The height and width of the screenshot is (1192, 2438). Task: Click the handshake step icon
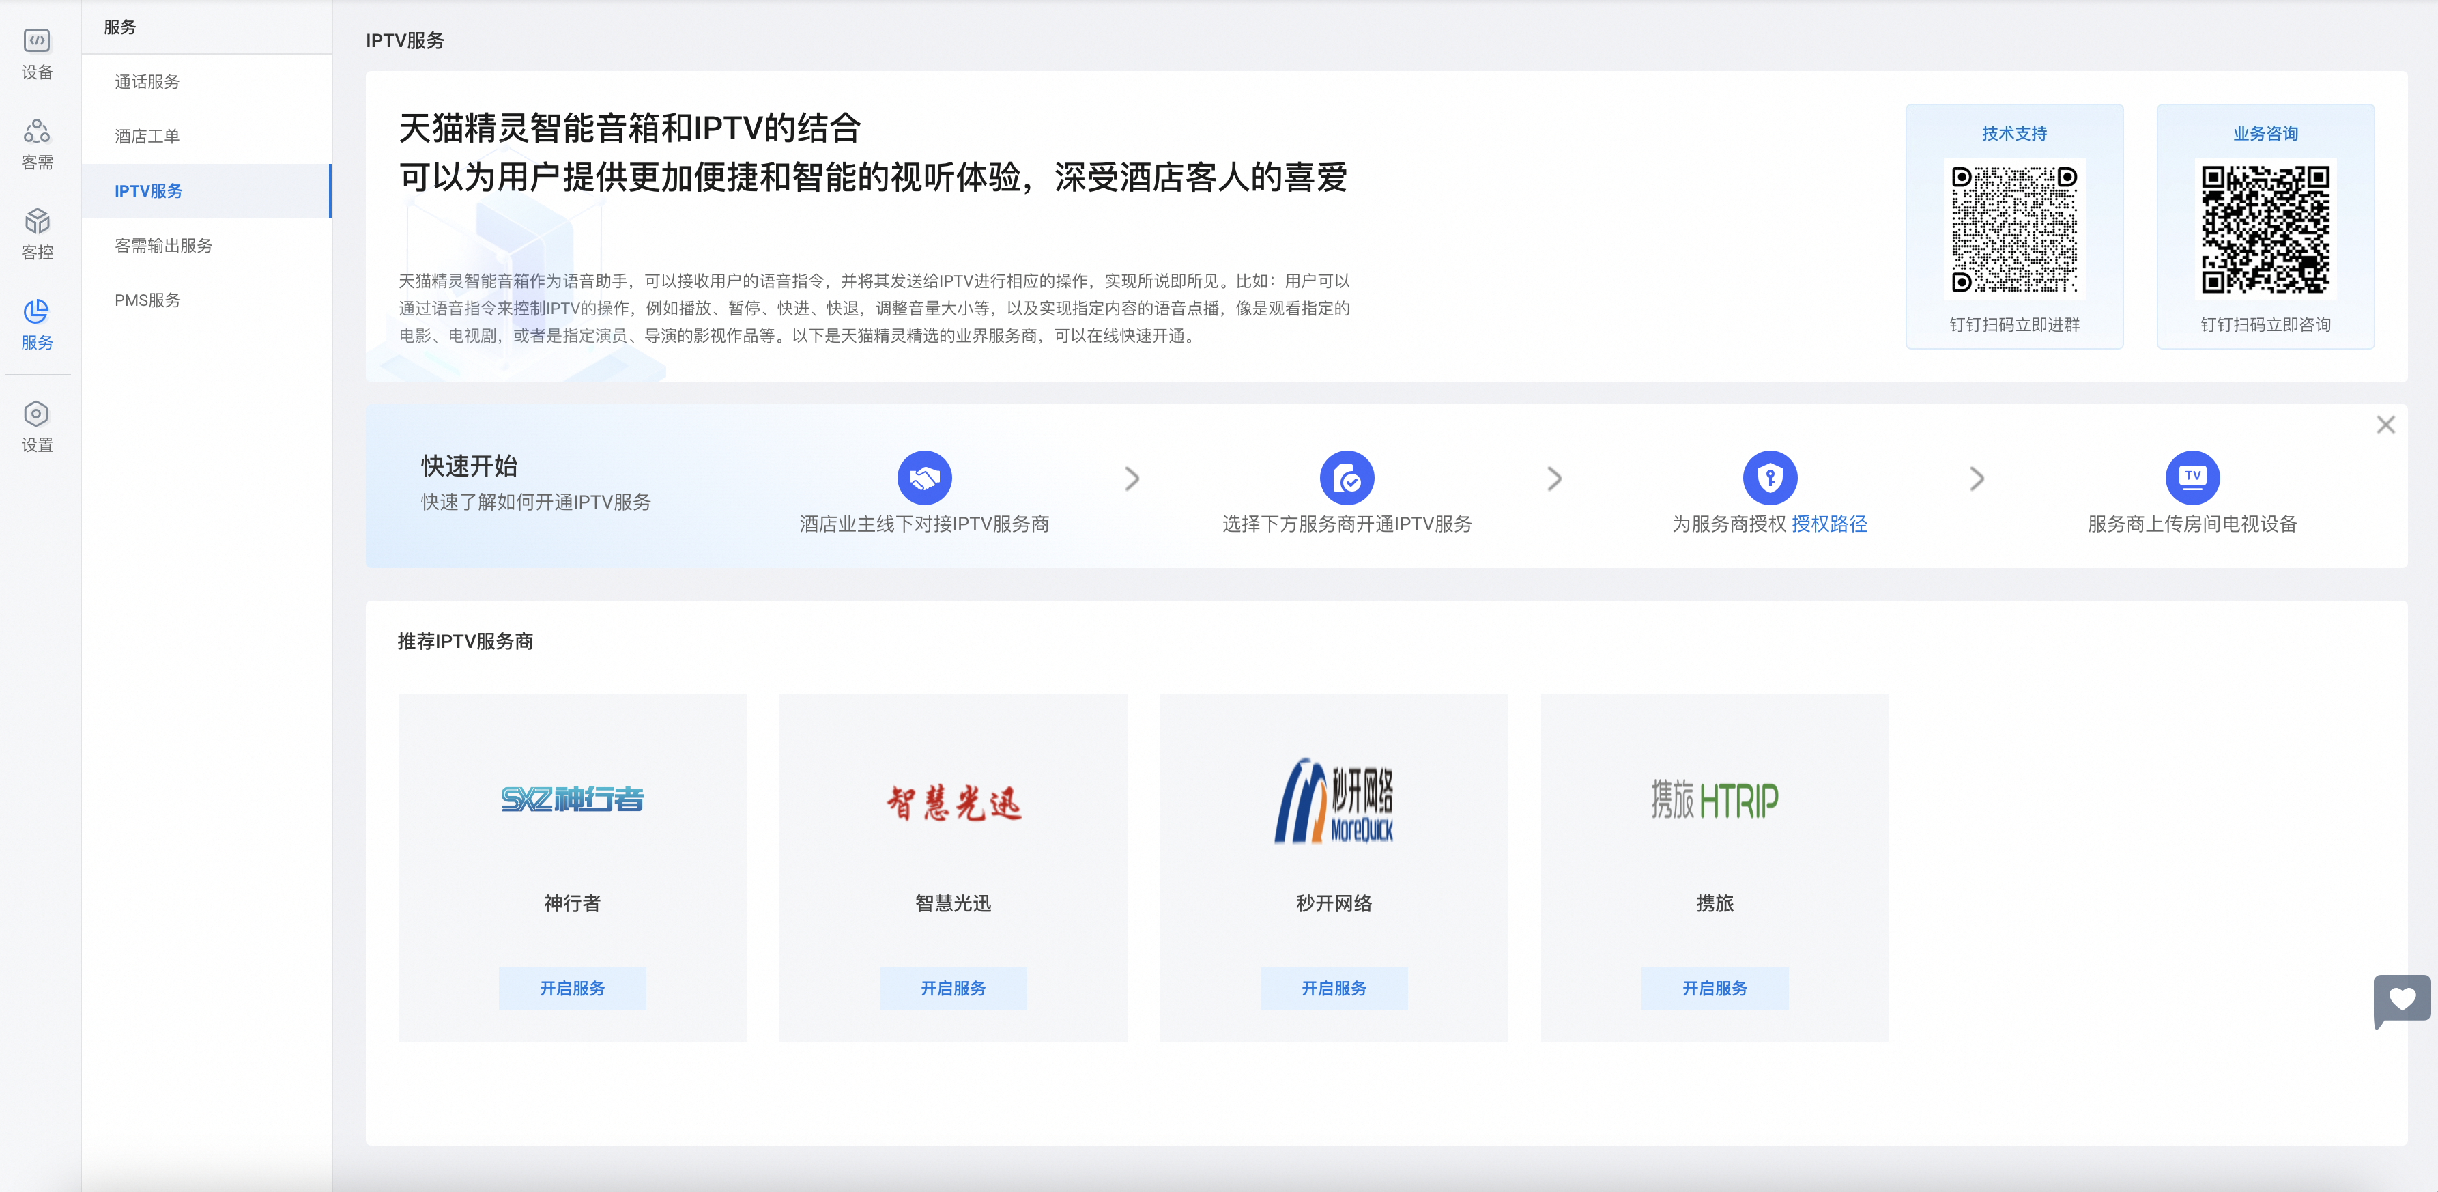[923, 478]
